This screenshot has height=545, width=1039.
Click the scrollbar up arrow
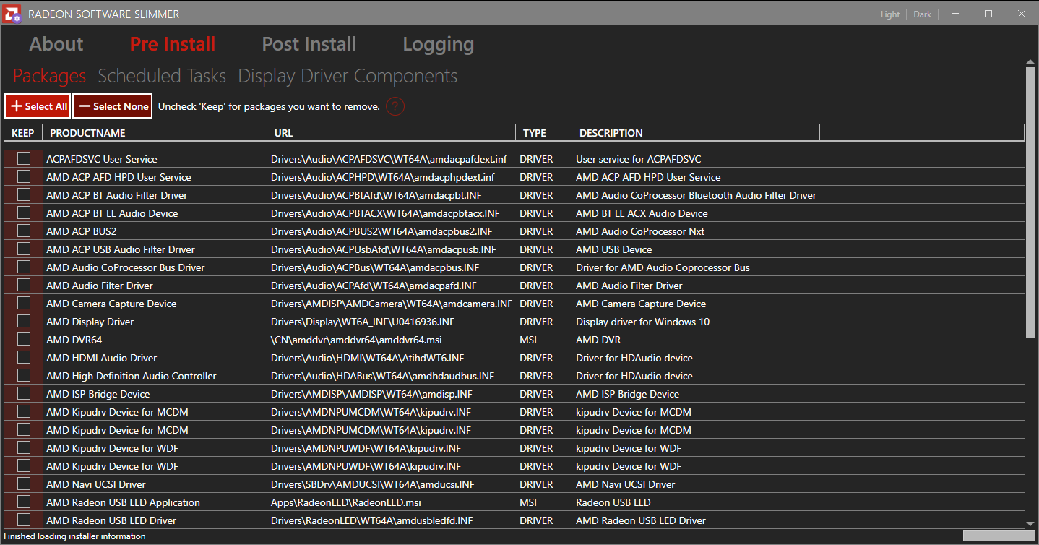[x=1030, y=62]
